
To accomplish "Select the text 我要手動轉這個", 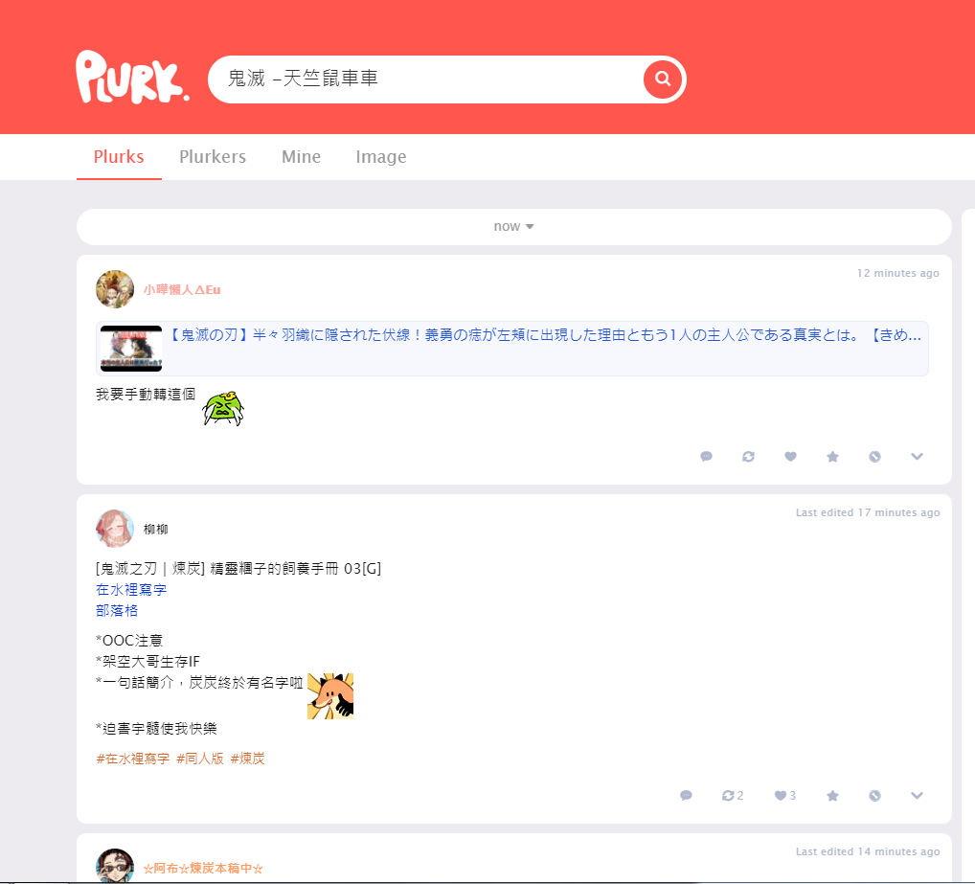I will point(146,395).
